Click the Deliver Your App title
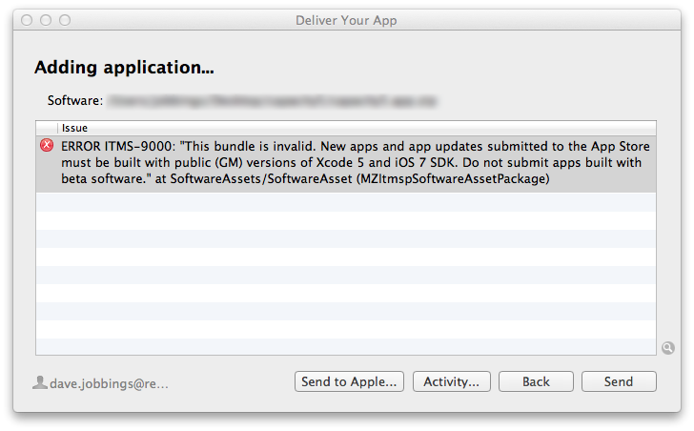The width and height of the screenshot is (694, 431). [346, 20]
